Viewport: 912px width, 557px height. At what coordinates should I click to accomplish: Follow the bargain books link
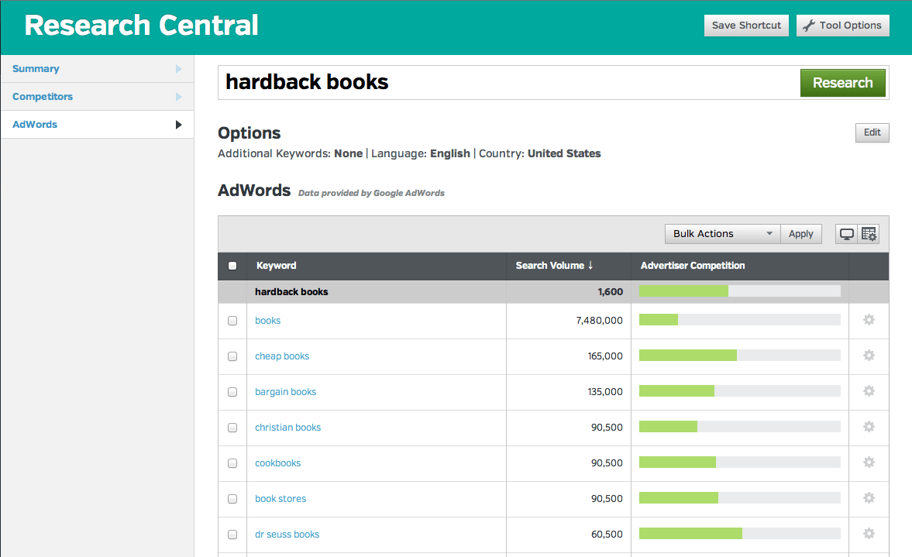(x=286, y=392)
